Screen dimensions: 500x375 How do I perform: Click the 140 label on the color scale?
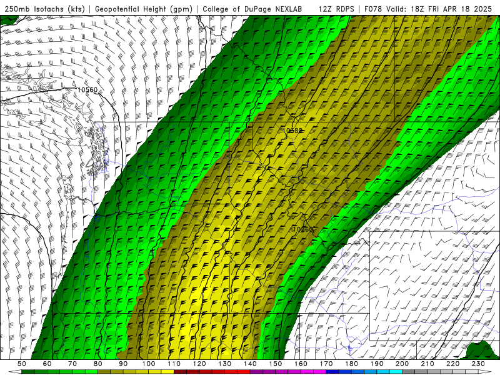(x=250, y=364)
